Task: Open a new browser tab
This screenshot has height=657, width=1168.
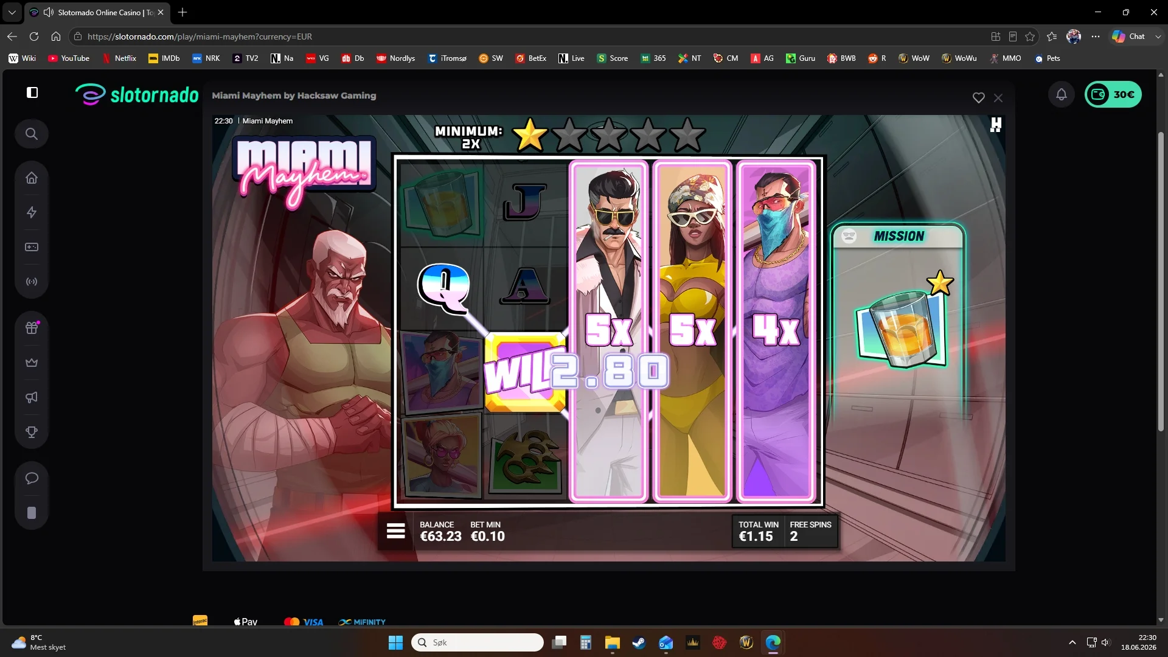Action: click(182, 12)
